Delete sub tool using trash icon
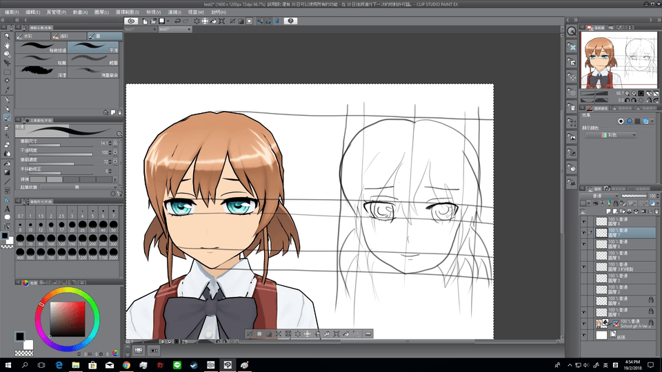This screenshot has width=662, height=372. point(119,112)
